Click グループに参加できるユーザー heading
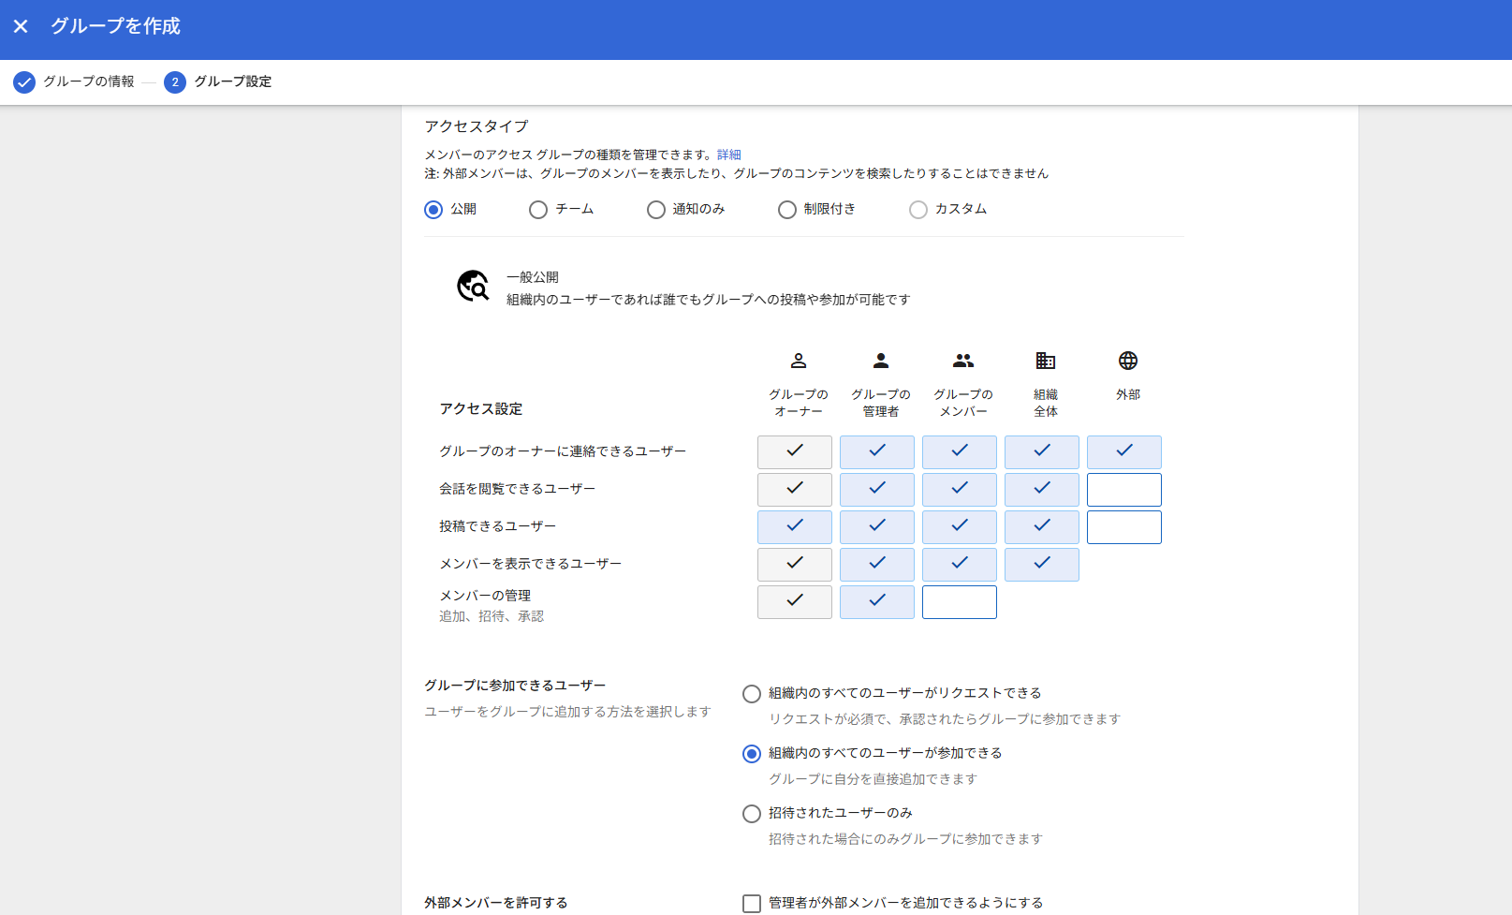This screenshot has width=1512, height=915. [515, 686]
